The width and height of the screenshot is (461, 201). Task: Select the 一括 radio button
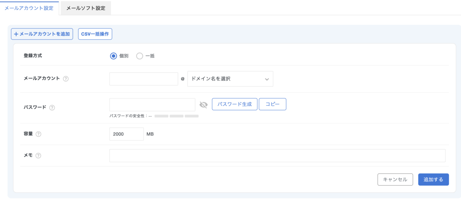[x=139, y=56]
